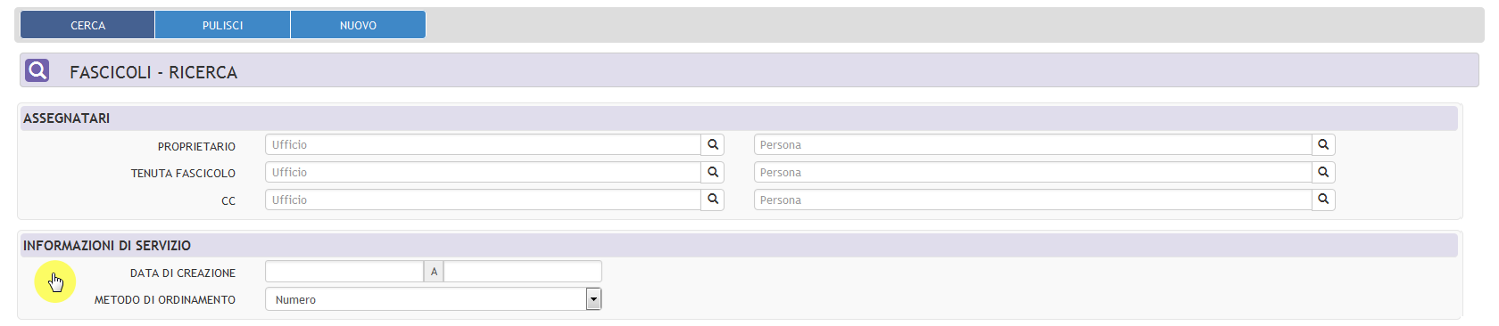The width and height of the screenshot is (1499, 326).
Task: Focus the Proprietario Persona input field
Action: coord(1033,144)
